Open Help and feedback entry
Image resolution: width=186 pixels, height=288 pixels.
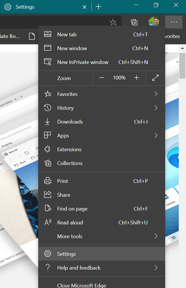pyautogui.click(x=101, y=267)
